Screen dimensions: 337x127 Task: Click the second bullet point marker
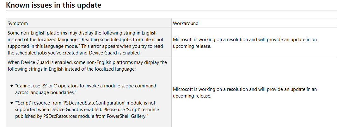click(12, 103)
